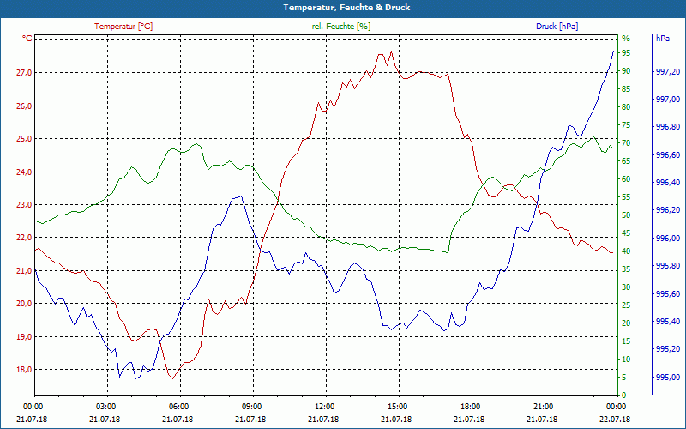
Task: Click humidity axis value 80
Action: click(626, 106)
